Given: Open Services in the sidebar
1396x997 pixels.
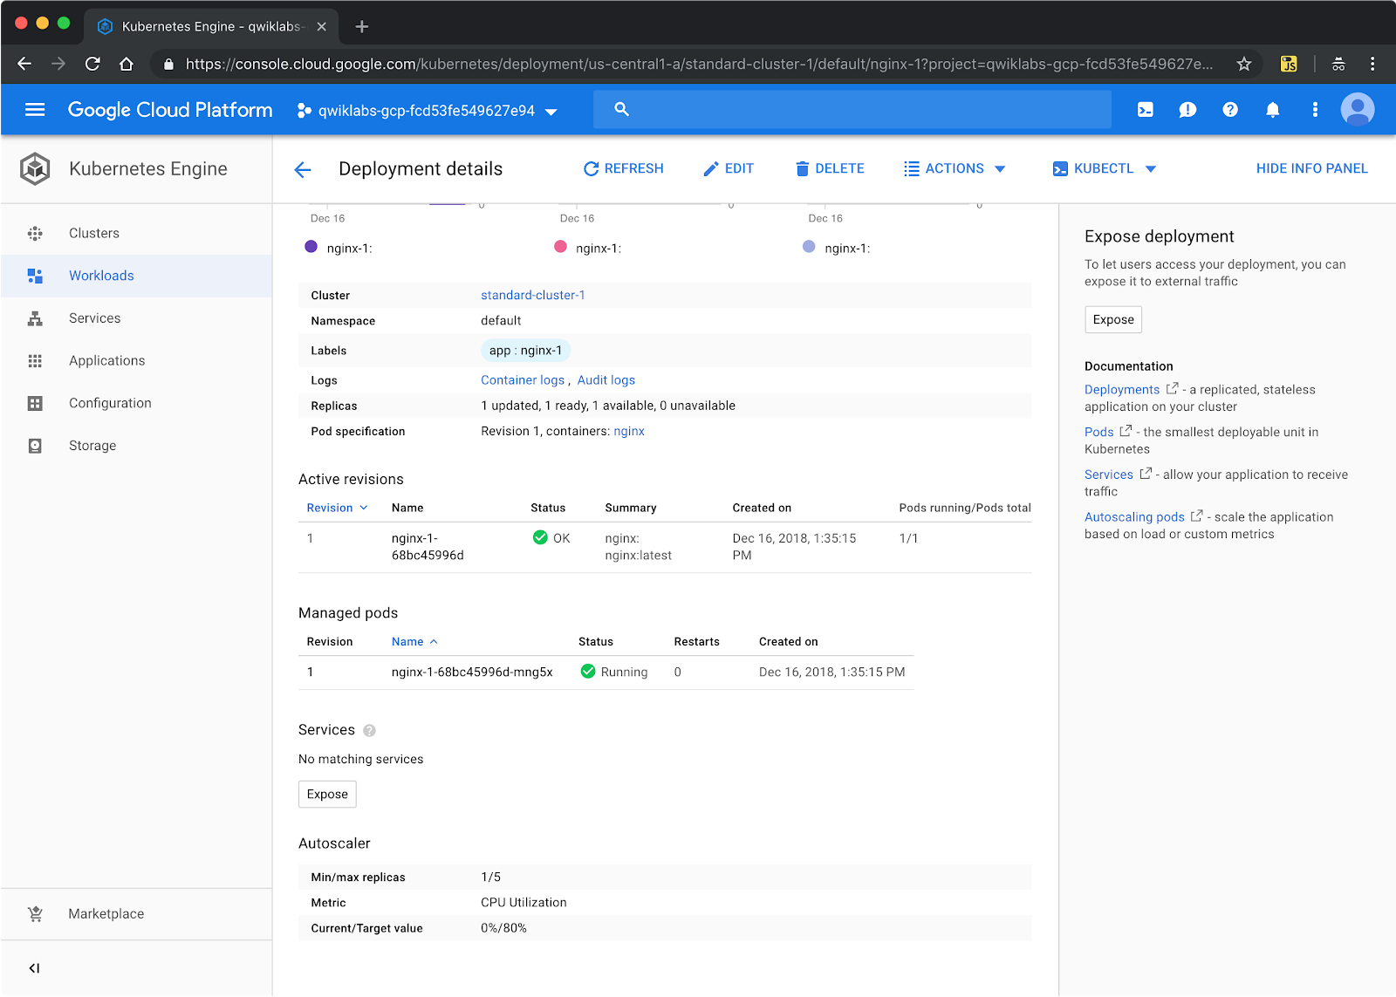Looking at the screenshot, I should click(x=136, y=318).
